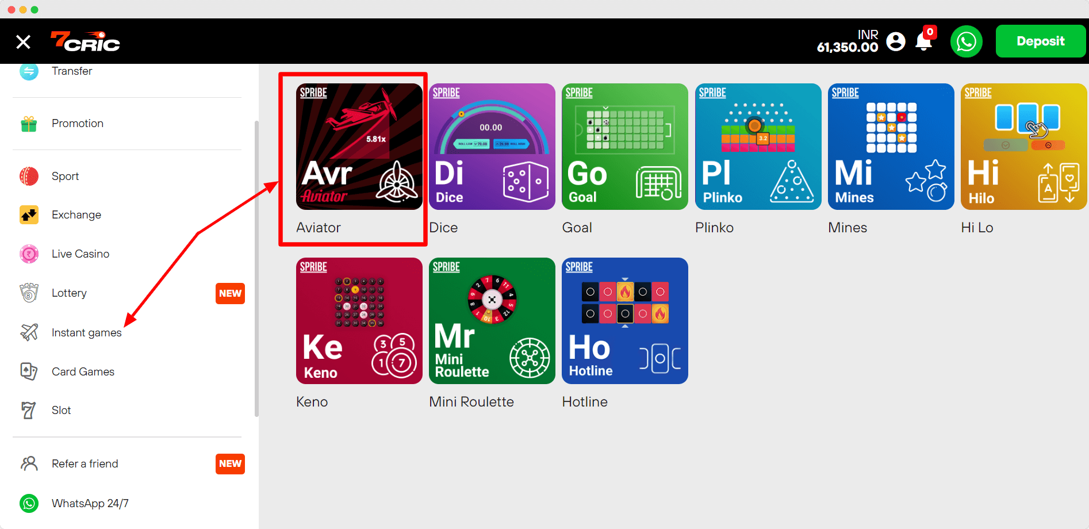The width and height of the screenshot is (1089, 529).
Task: Open the Card Games label
Action: point(83,371)
